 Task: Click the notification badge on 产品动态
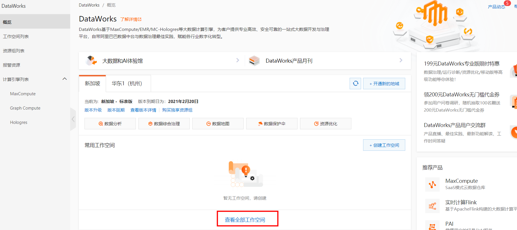click(507, 3)
